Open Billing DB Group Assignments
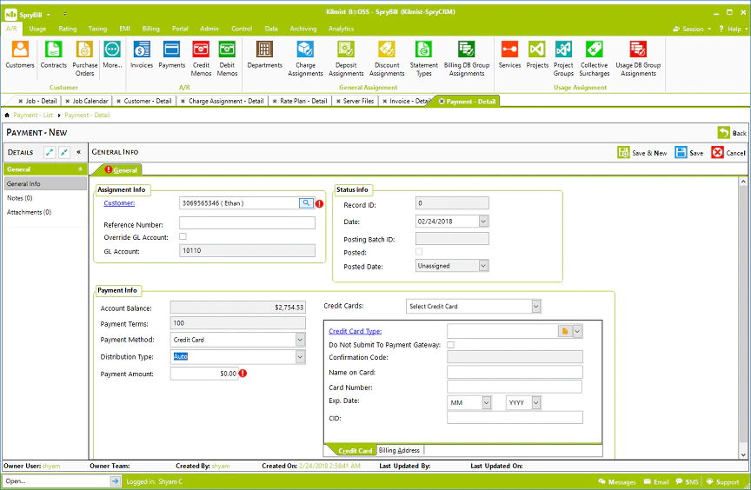The width and height of the screenshot is (751, 490). pos(467,58)
